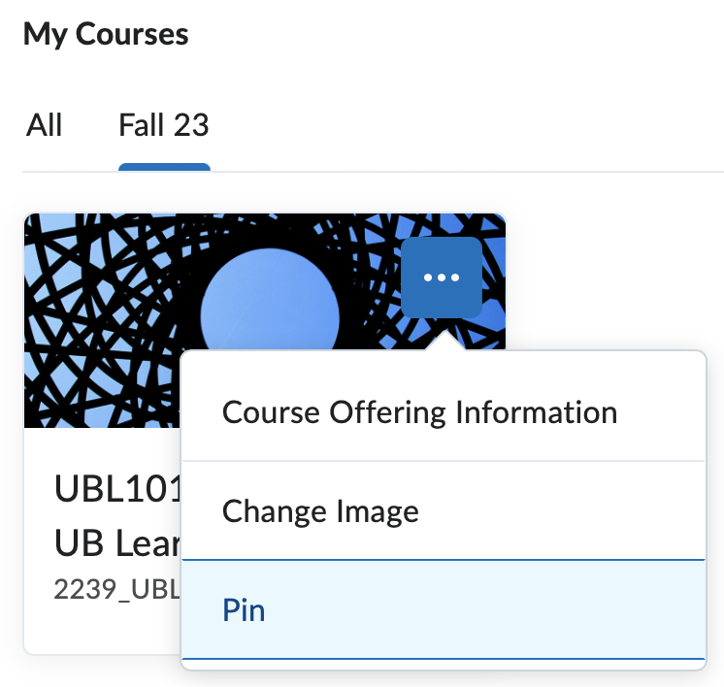Viewport: 724px width, 687px height.
Task: Select the Fall 23 tab
Action: coord(164,125)
